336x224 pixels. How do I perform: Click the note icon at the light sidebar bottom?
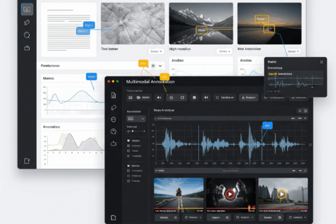(x=26, y=161)
